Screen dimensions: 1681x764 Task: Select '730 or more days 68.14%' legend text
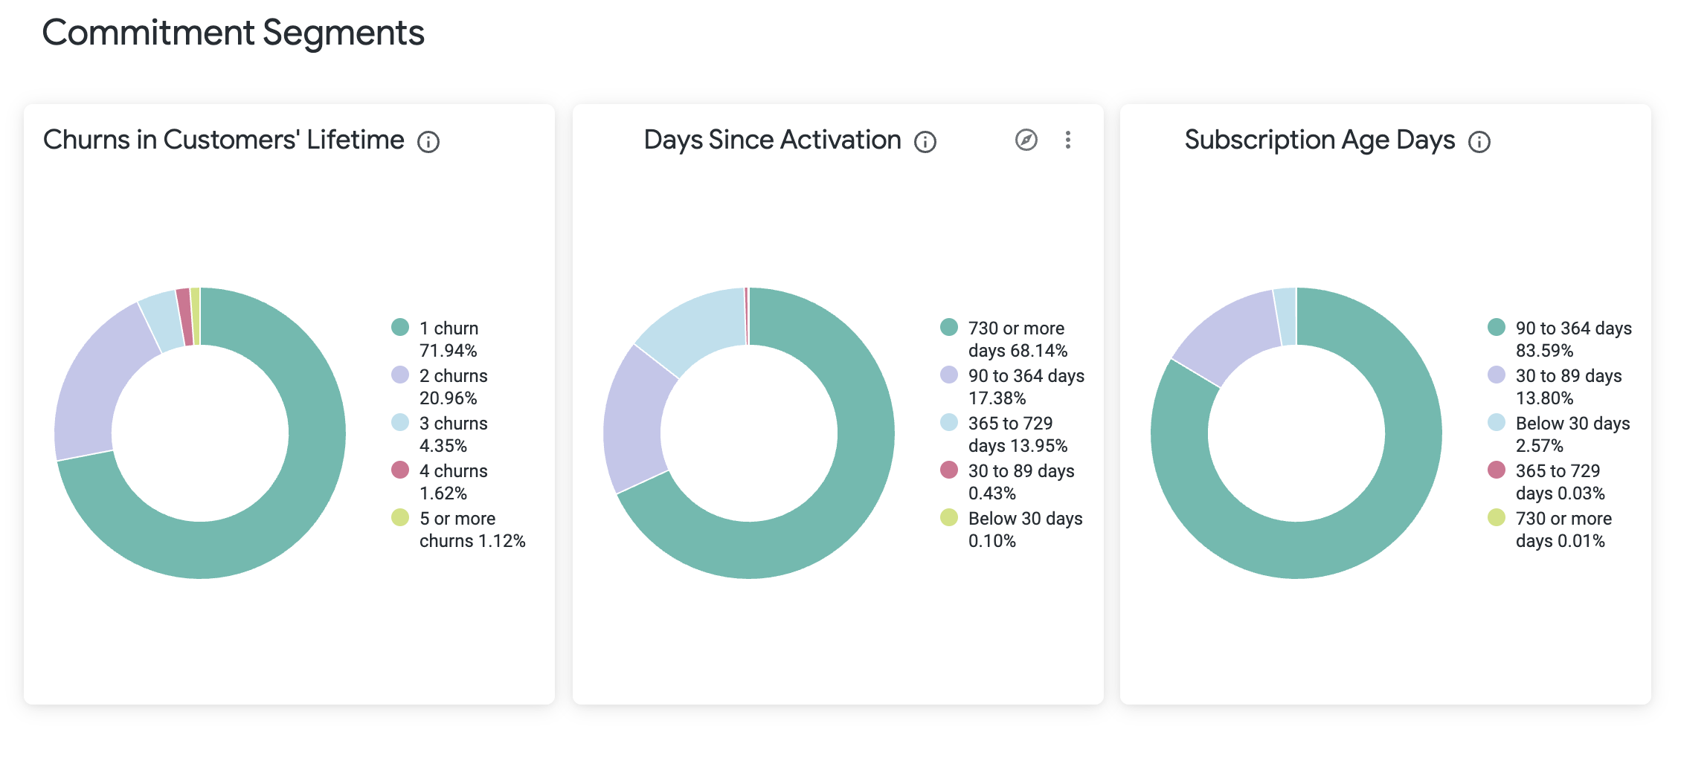pyautogui.click(x=1018, y=339)
